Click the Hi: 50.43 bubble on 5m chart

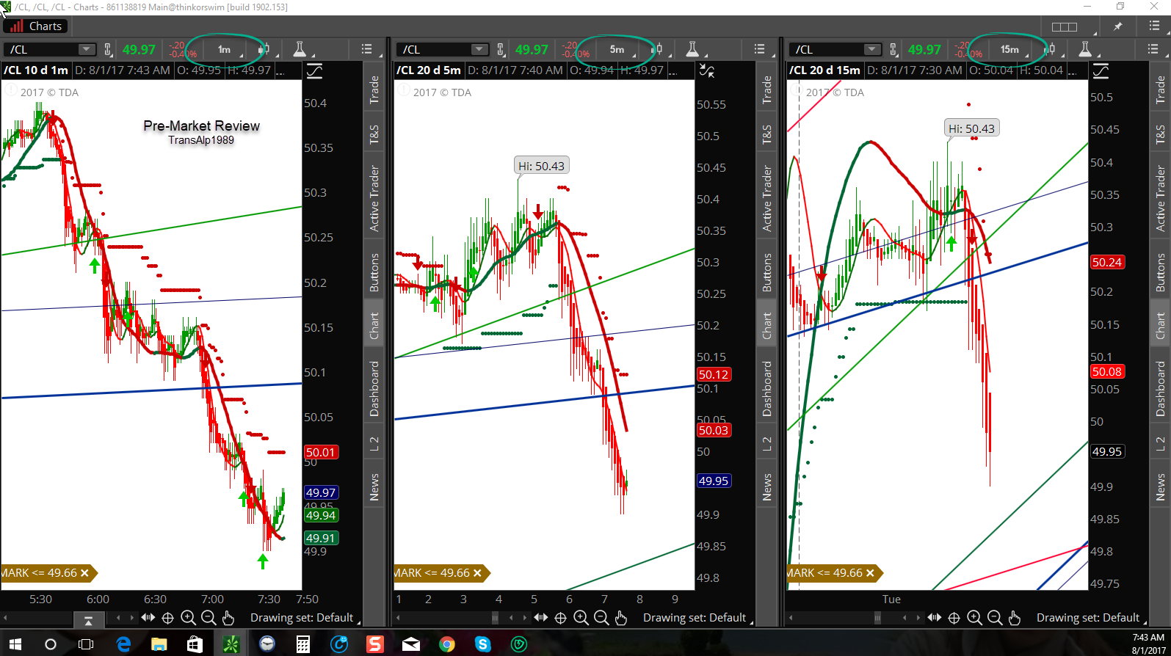point(541,166)
